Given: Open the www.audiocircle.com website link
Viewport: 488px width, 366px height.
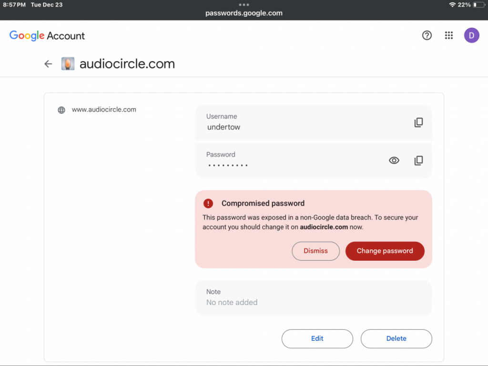Looking at the screenshot, I should [104, 110].
